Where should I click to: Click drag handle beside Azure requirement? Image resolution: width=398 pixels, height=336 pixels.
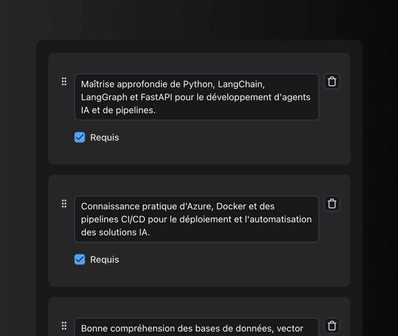pos(64,203)
